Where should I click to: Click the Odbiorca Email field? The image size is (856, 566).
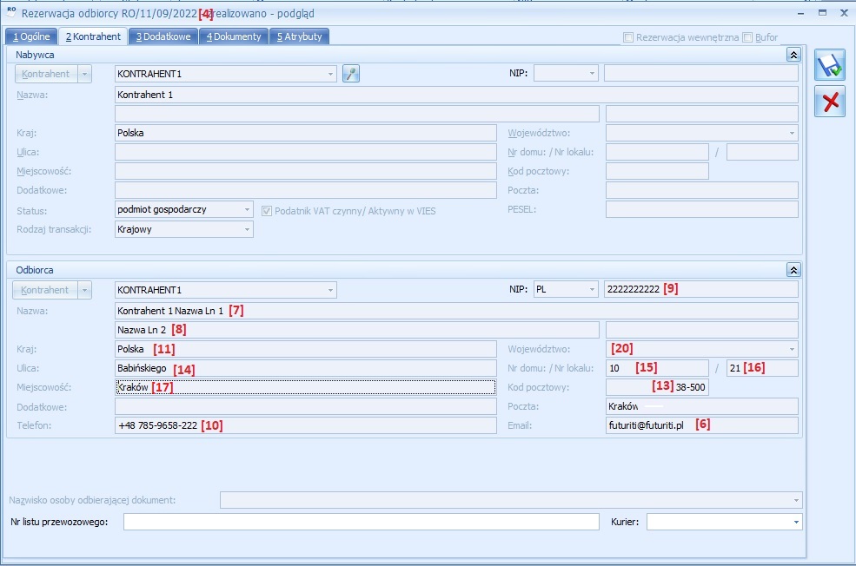pos(700,425)
